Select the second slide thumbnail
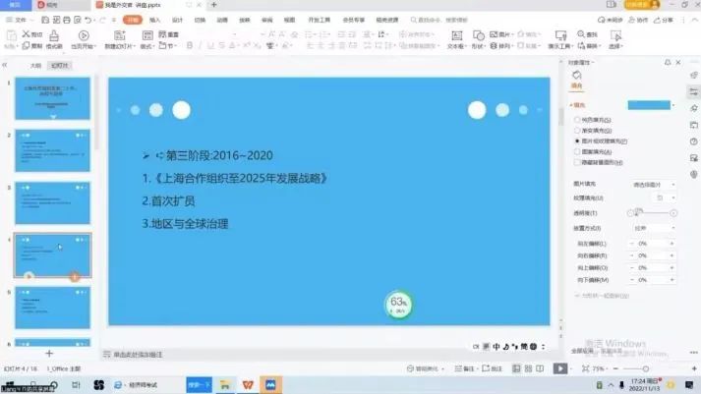701x394 pixels. tap(52, 150)
